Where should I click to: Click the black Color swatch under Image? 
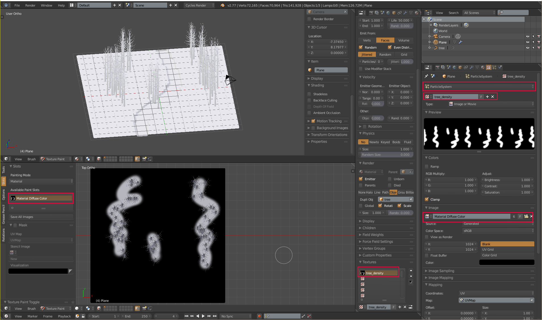[507, 262]
